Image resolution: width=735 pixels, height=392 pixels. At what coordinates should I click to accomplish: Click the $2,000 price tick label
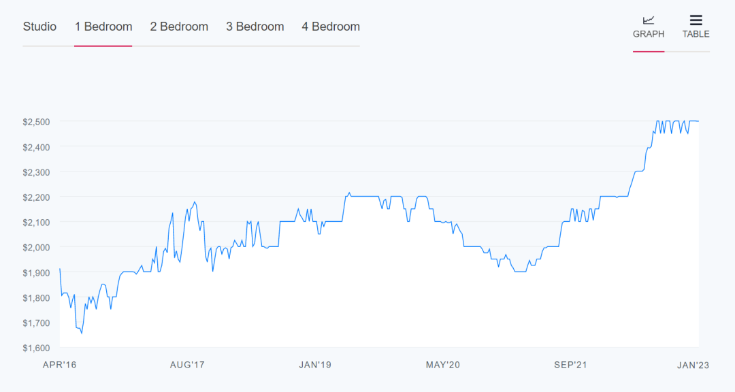35,248
